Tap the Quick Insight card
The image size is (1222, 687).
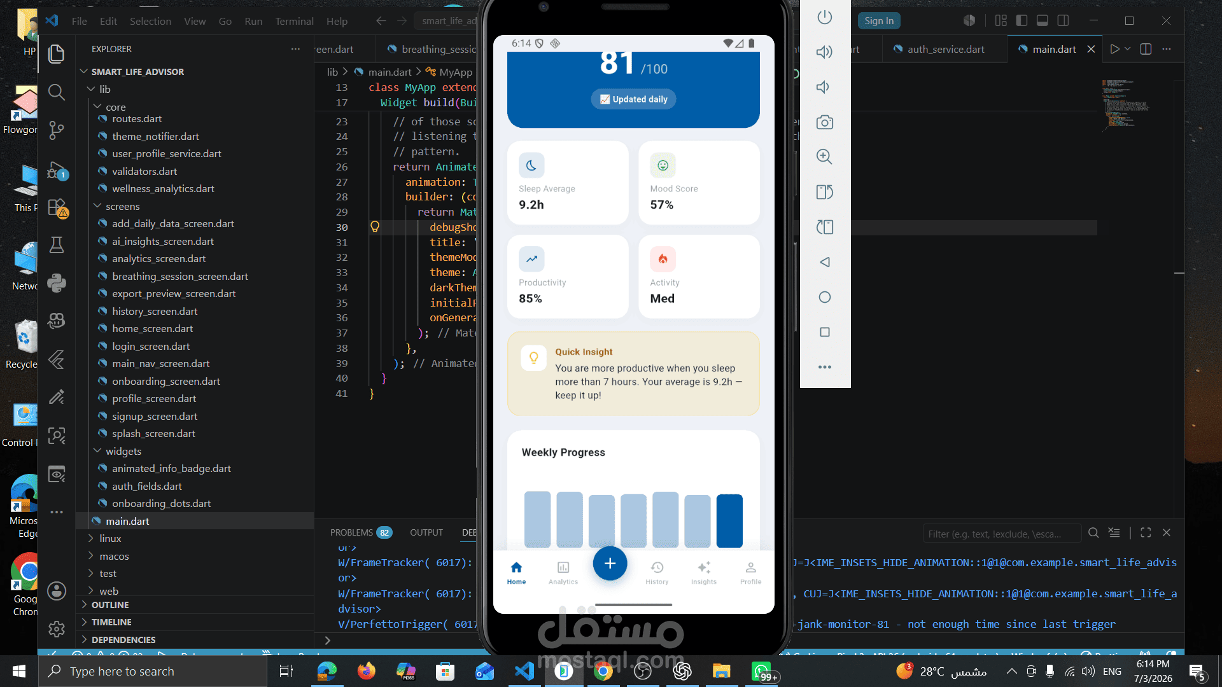coord(633,373)
